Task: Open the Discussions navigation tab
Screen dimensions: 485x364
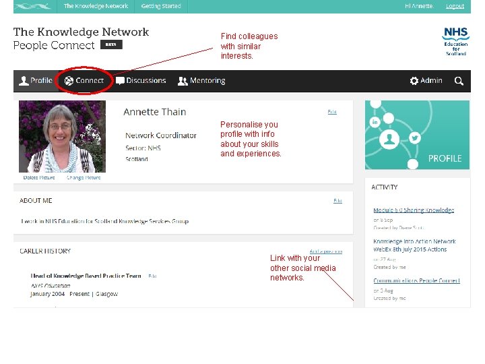Action: click(141, 81)
